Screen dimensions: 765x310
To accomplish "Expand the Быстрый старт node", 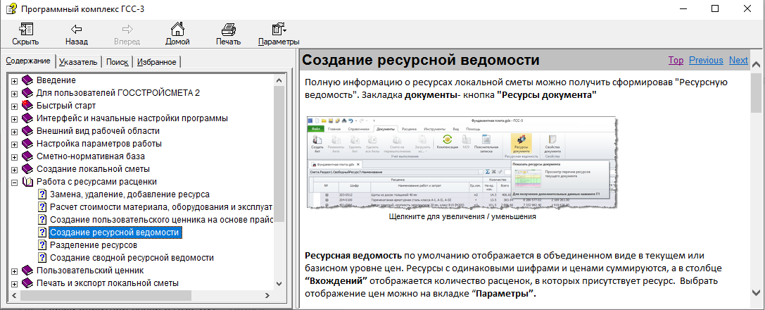I will click(x=15, y=106).
